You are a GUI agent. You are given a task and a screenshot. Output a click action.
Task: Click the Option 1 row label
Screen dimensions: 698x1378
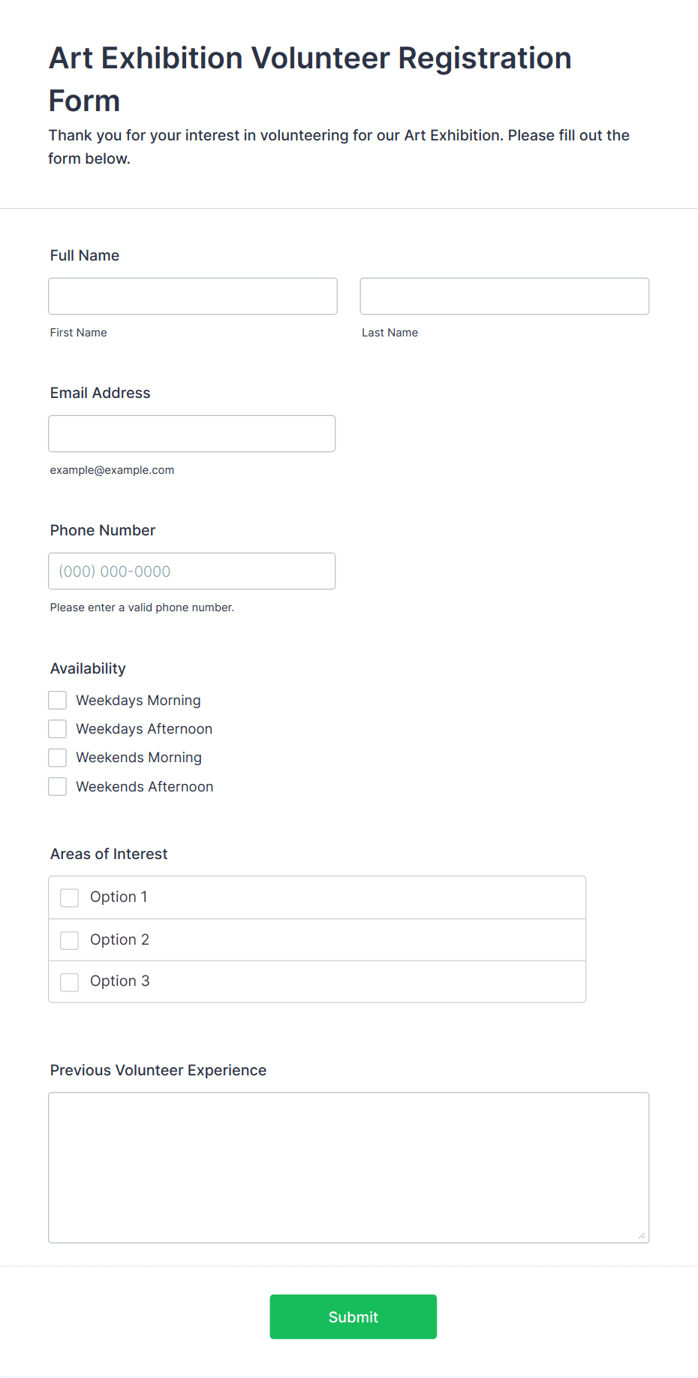pos(119,897)
